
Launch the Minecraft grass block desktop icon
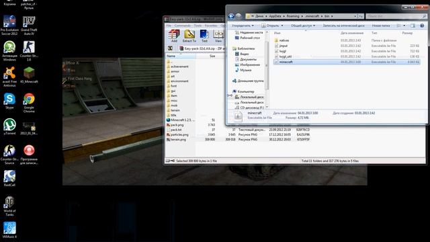(x=29, y=75)
